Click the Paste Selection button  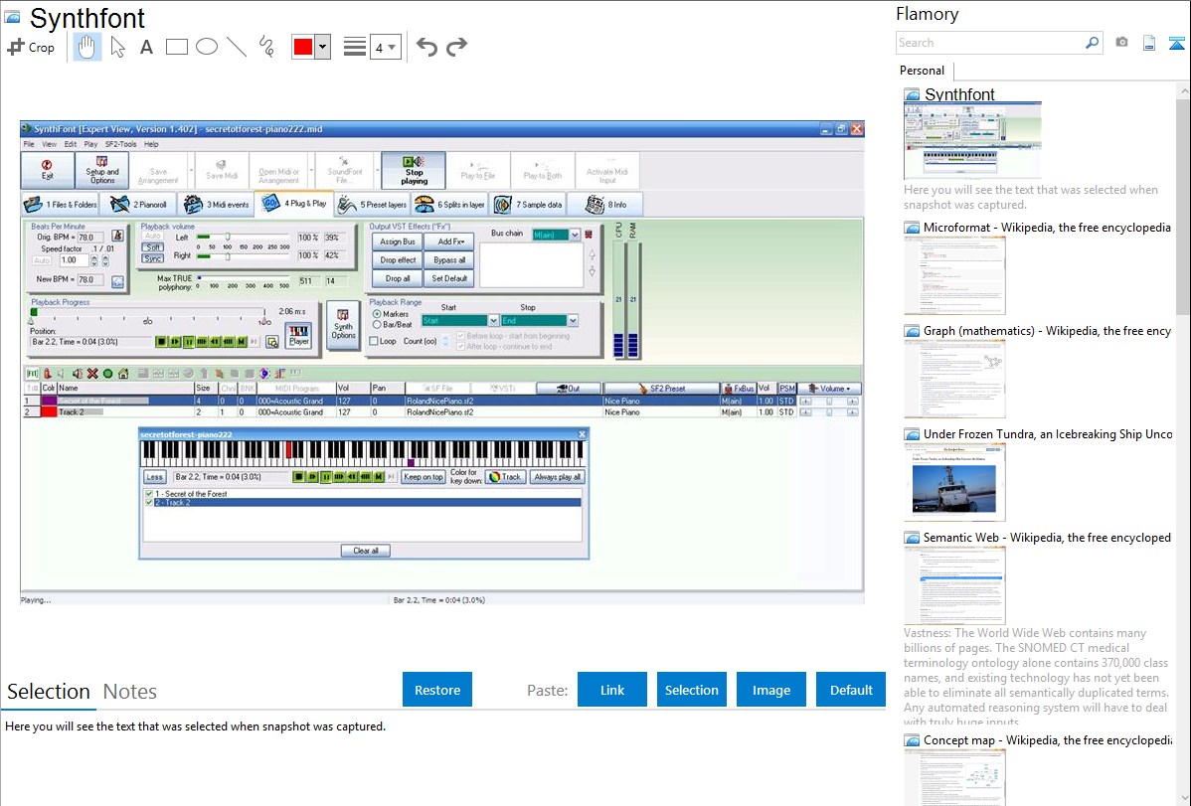click(x=692, y=690)
